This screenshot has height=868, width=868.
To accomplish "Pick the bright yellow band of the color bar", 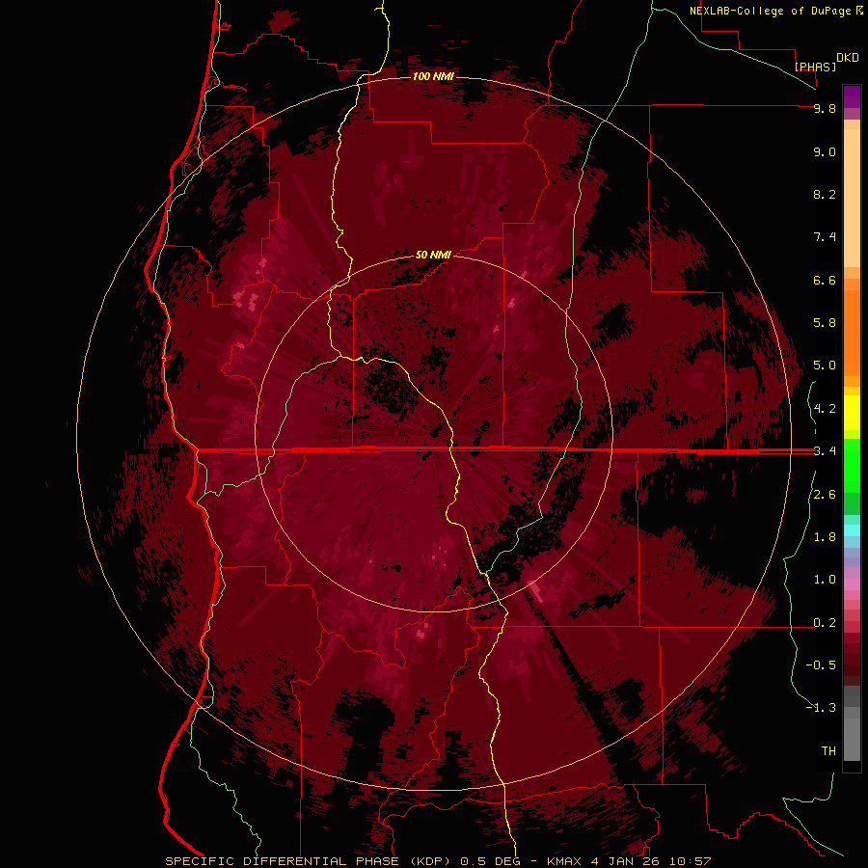I will pos(852,413).
